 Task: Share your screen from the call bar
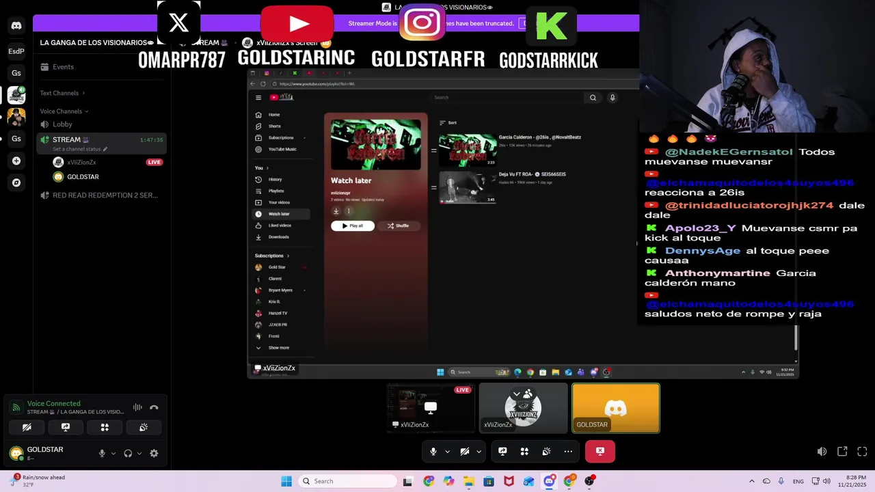click(502, 451)
